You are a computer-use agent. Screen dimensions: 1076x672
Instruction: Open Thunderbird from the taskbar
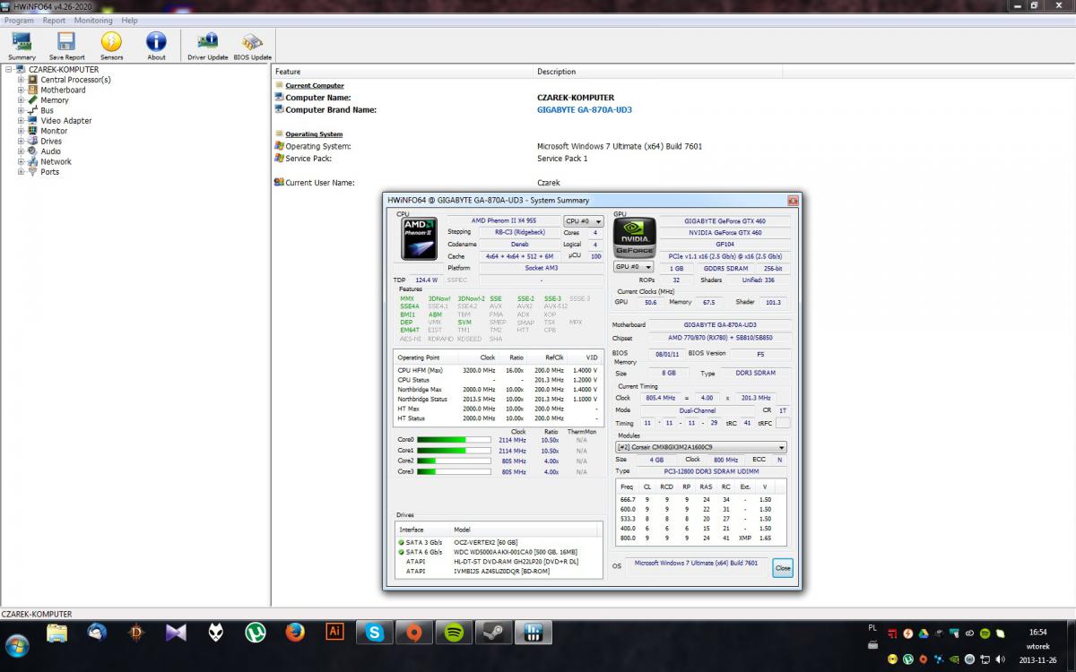pyautogui.click(x=97, y=633)
